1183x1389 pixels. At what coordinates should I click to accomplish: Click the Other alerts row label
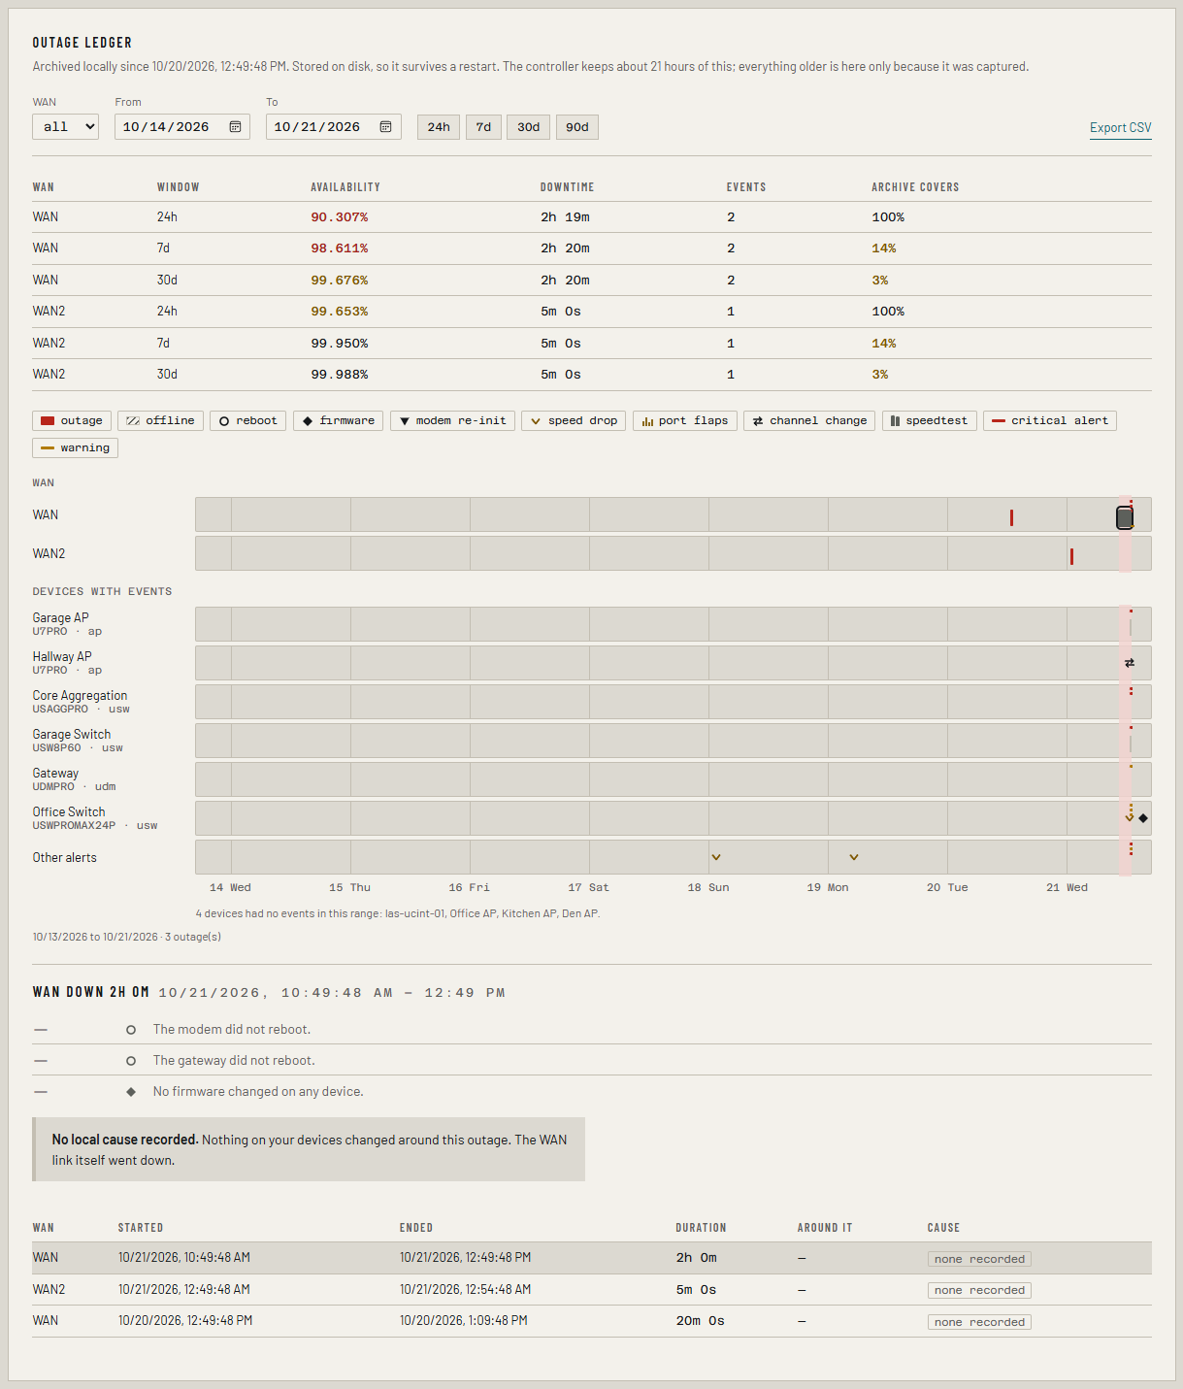(x=65, y=858)
